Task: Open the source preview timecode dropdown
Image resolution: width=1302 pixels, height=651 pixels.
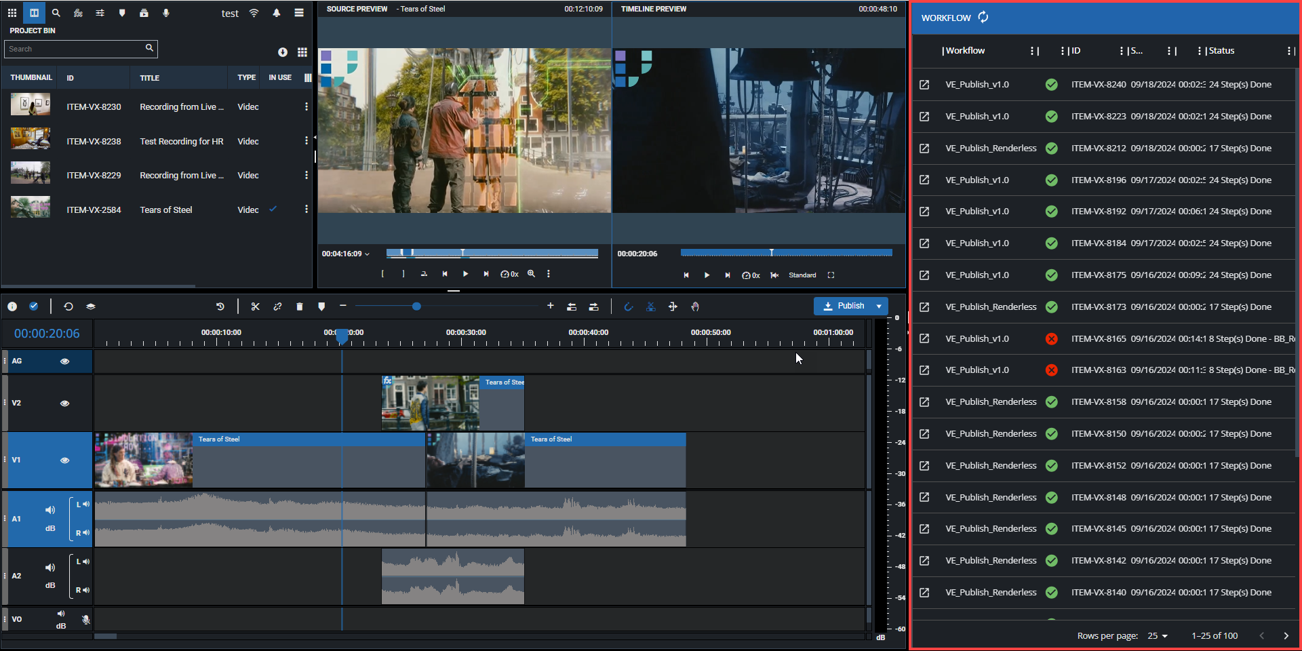Action: [366, 253]
